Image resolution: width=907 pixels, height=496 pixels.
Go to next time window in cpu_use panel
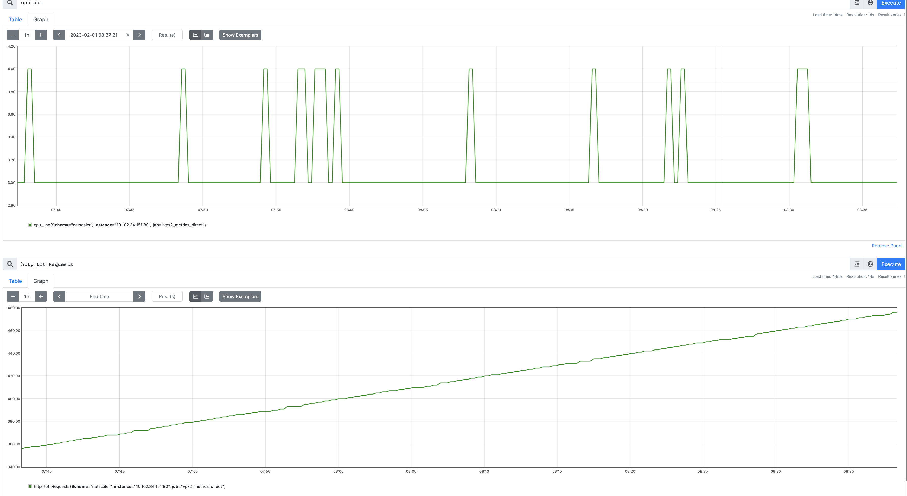click(140, 35)
